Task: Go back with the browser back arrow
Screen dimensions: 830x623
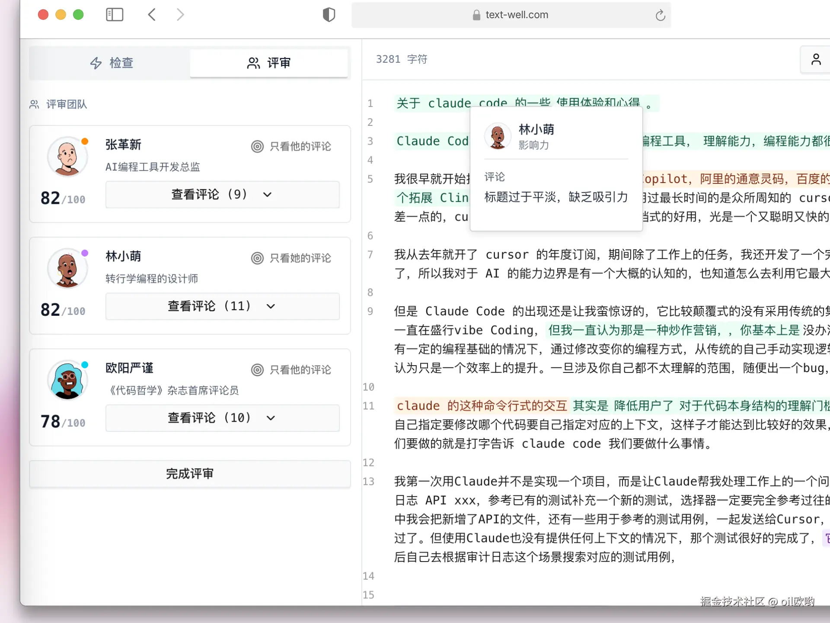Action: point(152,15)
